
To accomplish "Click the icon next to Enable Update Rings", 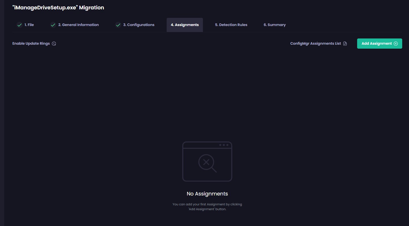I will pyautogui.click(x=54, y=44).
